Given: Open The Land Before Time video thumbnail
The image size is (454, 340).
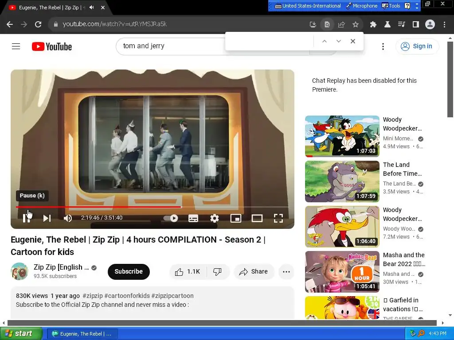Looking at the screenshot, I should click(x=342, y=181).
